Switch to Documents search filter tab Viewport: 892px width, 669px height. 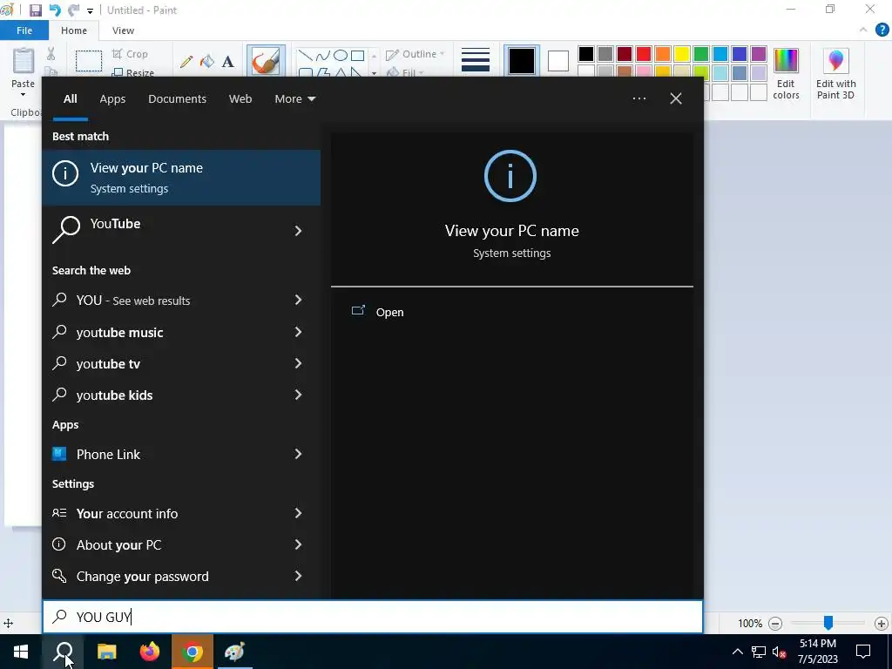click(x=177, y=99)
